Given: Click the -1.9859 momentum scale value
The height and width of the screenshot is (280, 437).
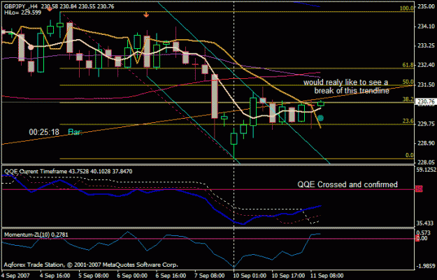Looking at the screenshot, I should pos(426,266).
